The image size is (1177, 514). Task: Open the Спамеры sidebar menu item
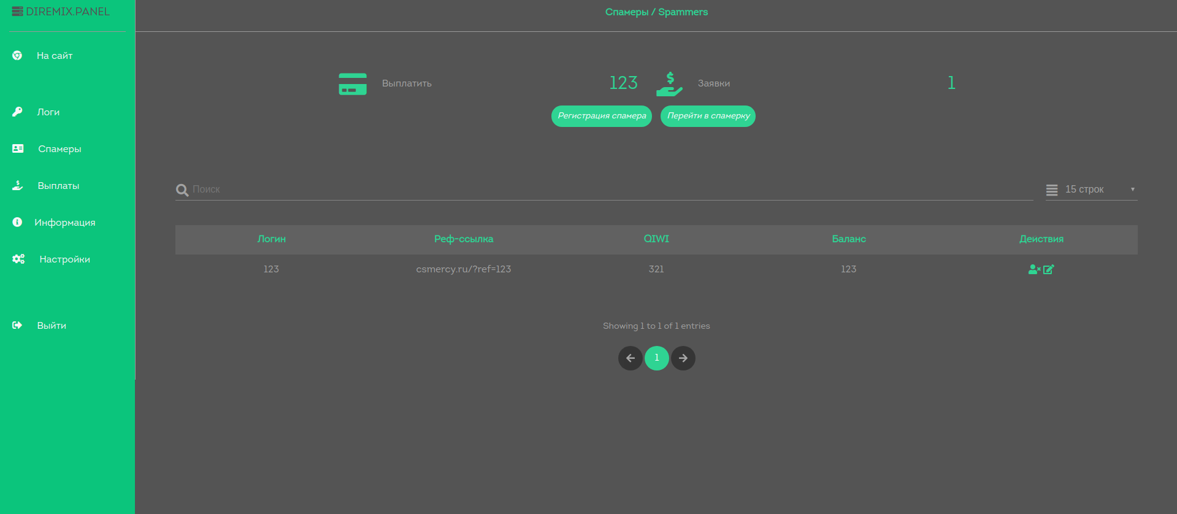click(59, 149)
